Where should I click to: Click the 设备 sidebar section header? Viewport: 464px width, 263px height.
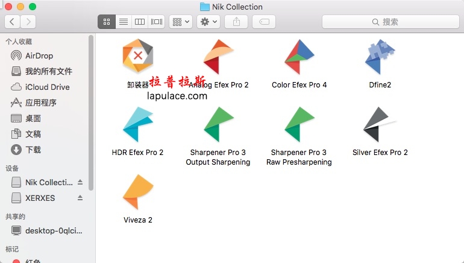(x=12, y=168)
